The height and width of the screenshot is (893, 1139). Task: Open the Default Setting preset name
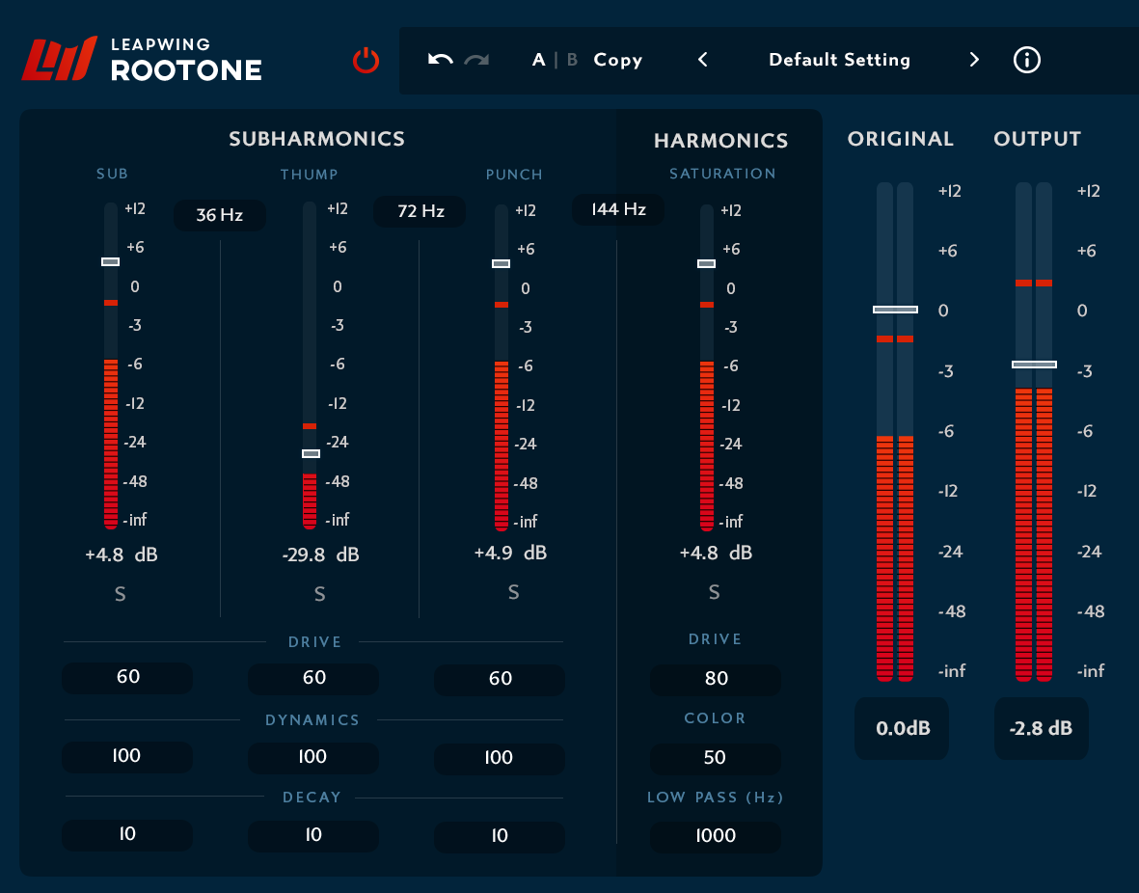point(839,60)
